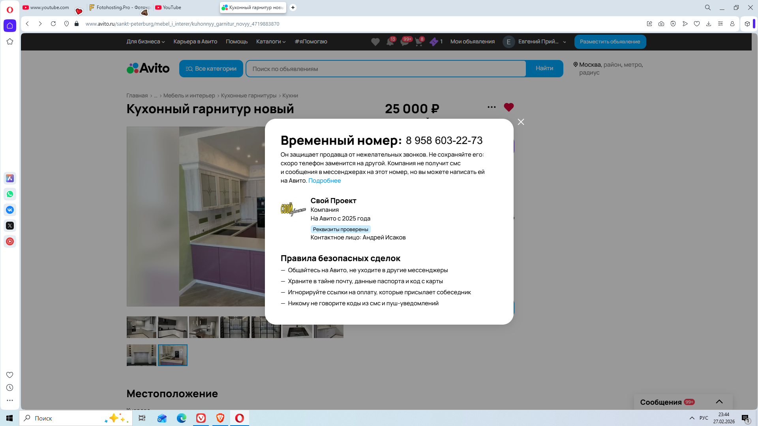
Task: Close the temporary number popup
Action: coord(521,122)
